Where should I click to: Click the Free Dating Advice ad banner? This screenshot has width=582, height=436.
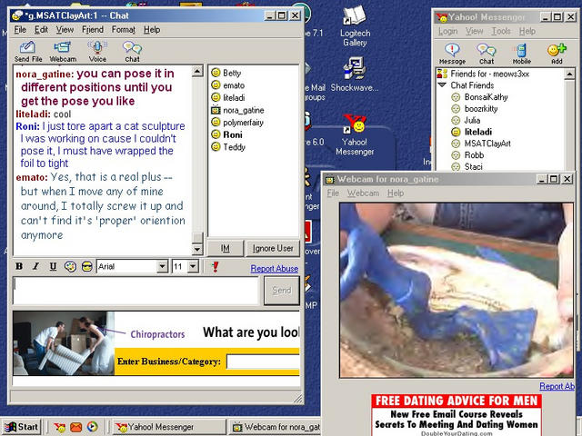point(457,415)
